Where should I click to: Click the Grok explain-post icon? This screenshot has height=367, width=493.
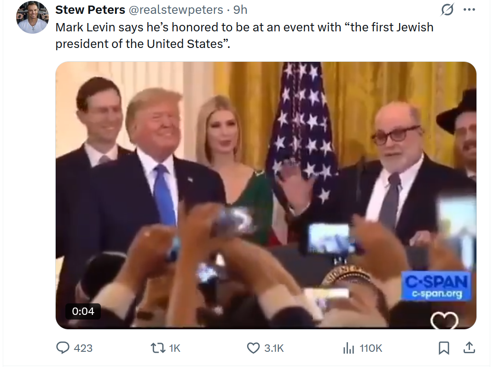click(x=447, y=10)
